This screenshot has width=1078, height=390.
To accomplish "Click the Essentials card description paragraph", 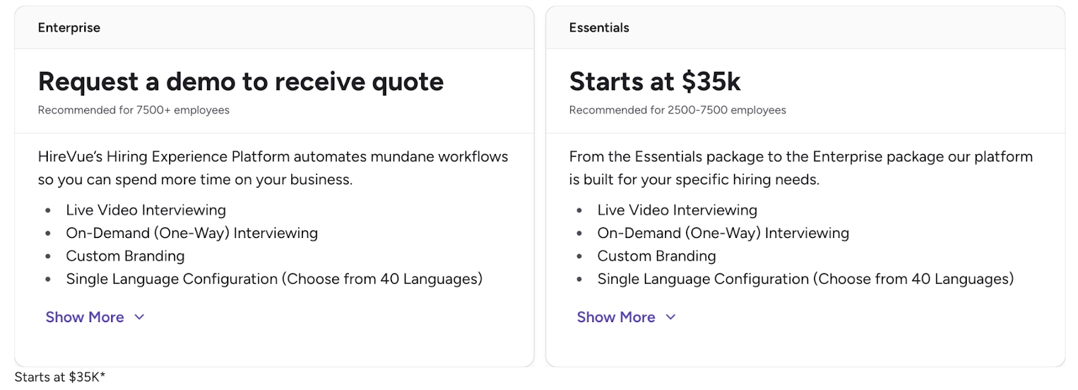I will [800, 167].
